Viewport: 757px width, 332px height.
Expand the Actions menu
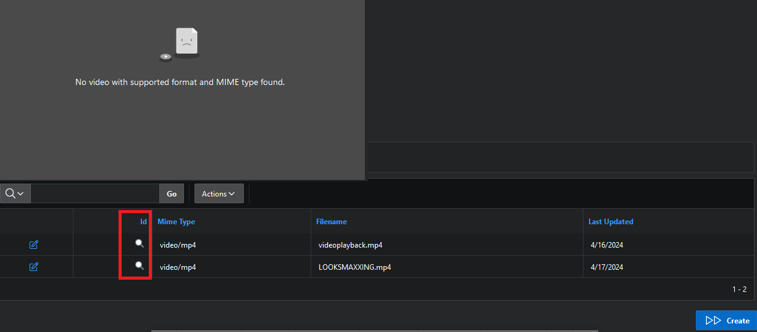tap(219, 193)
